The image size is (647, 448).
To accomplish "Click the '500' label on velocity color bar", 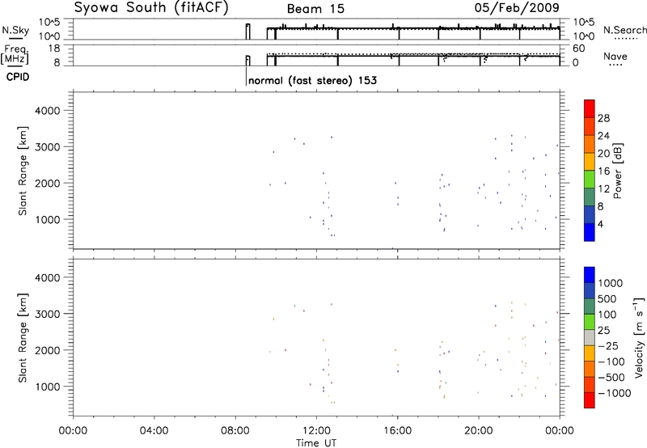I will [x=607, y=299].
